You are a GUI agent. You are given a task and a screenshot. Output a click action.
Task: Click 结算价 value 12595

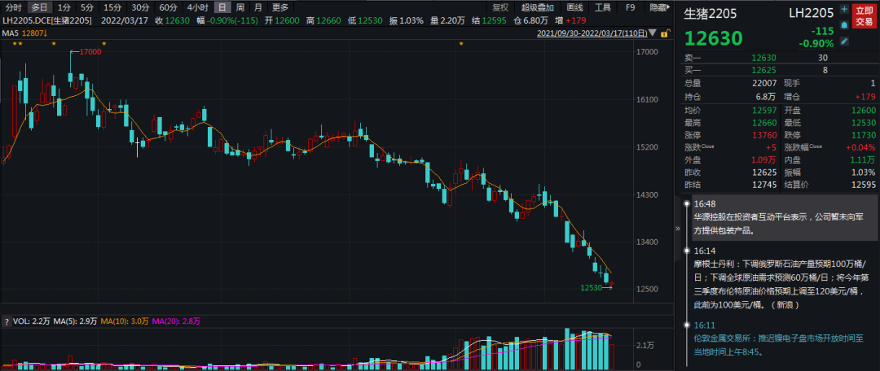(863, 185)
